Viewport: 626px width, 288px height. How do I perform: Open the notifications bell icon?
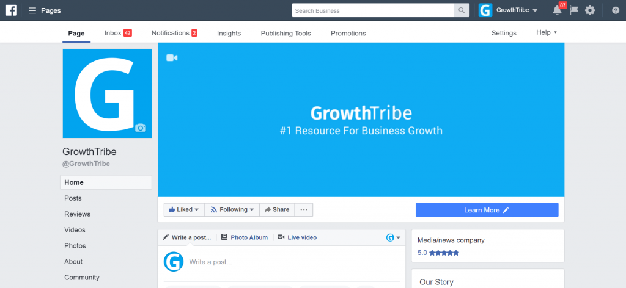(x=557, y=10)
